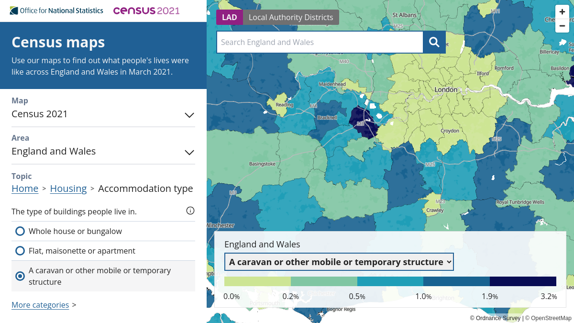
Task: Open the legend category select box
Action: click(339, 262)
